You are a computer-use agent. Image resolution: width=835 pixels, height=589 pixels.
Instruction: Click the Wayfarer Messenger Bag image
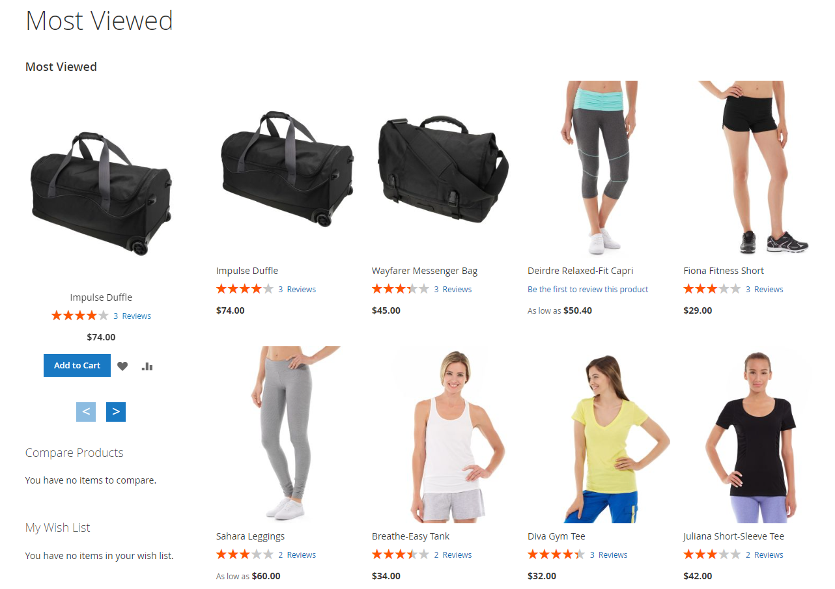click(x=443, y=169)
